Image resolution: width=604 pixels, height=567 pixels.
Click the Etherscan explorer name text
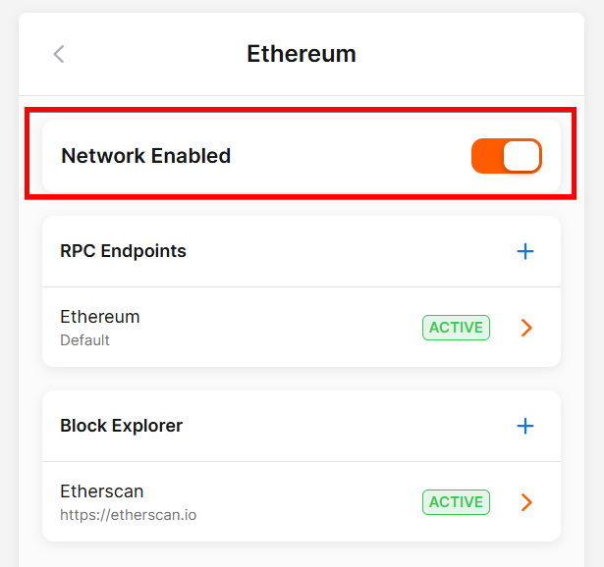[x=102, y=491]
